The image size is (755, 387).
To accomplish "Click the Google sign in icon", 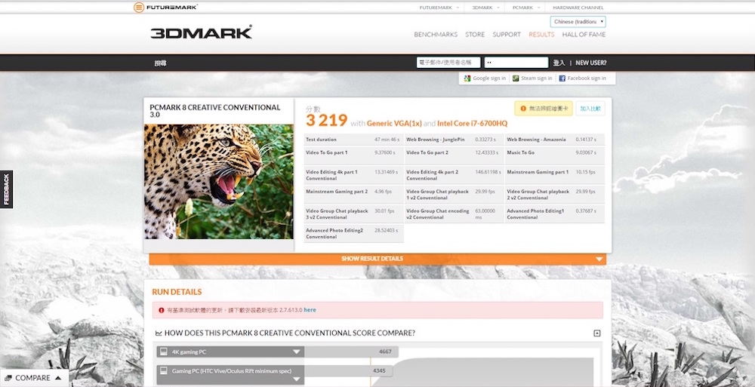I will click(x=467, y=78).
